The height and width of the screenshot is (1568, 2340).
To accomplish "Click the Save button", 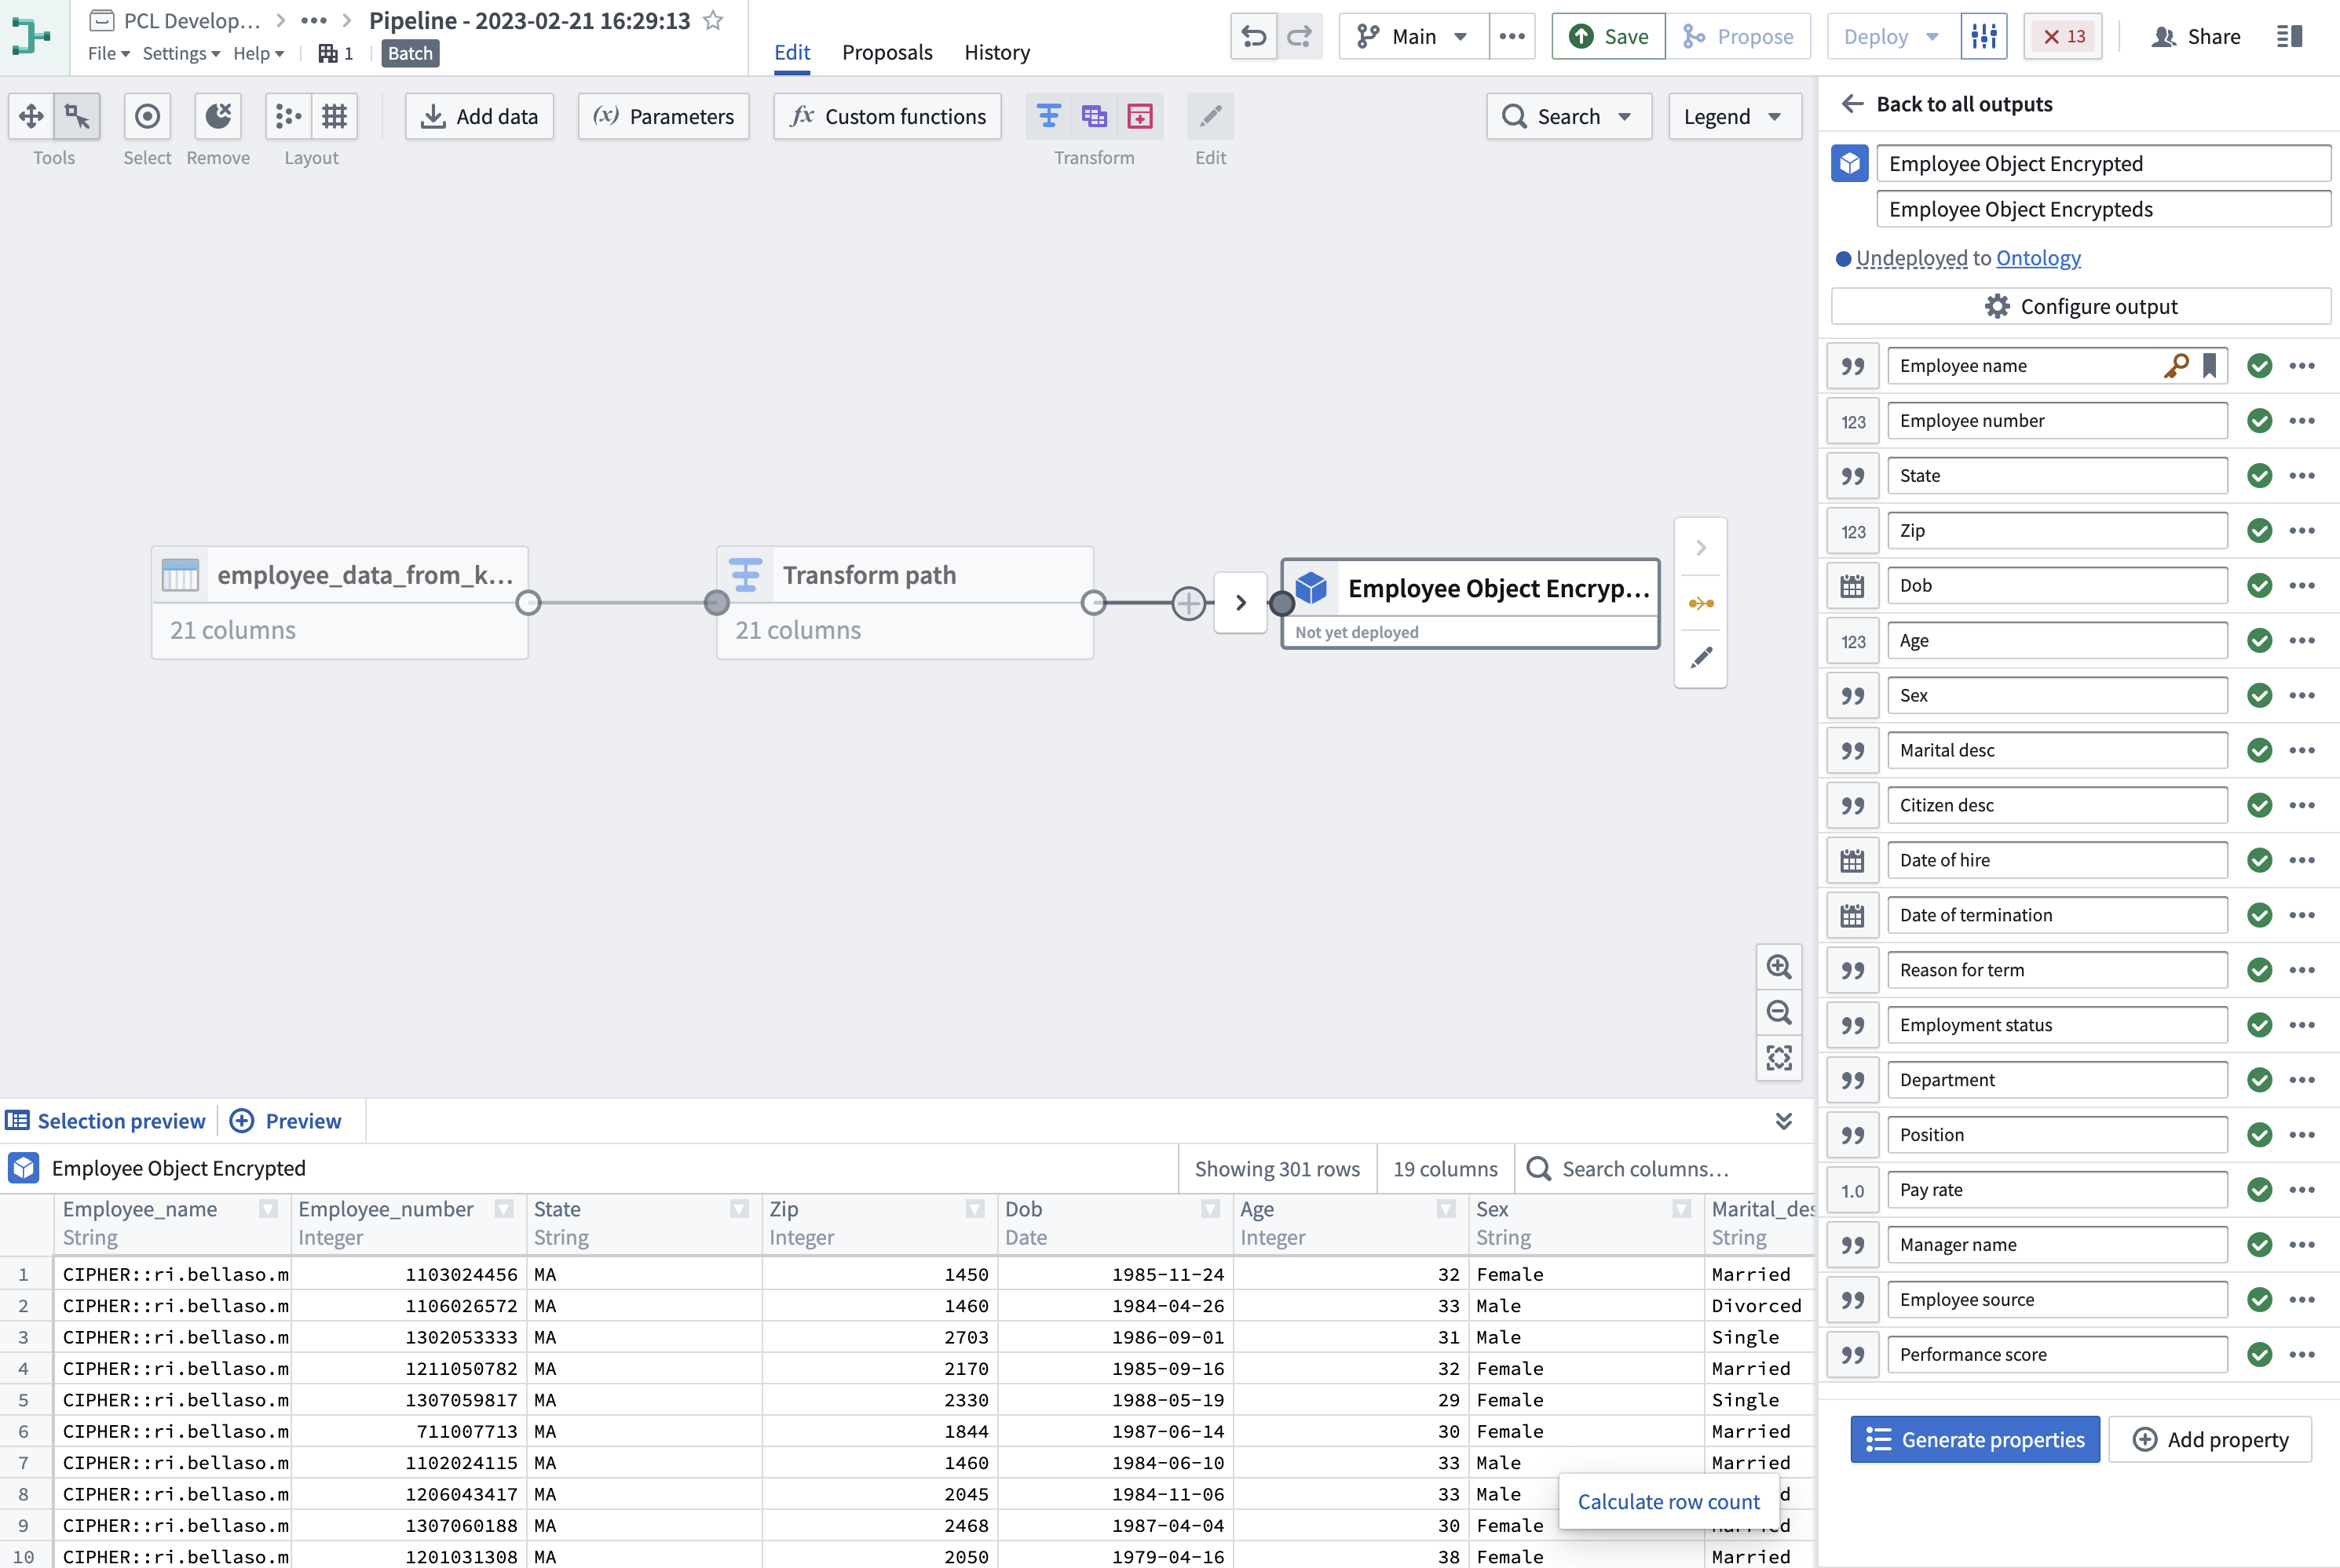I will coord(1609,37).
